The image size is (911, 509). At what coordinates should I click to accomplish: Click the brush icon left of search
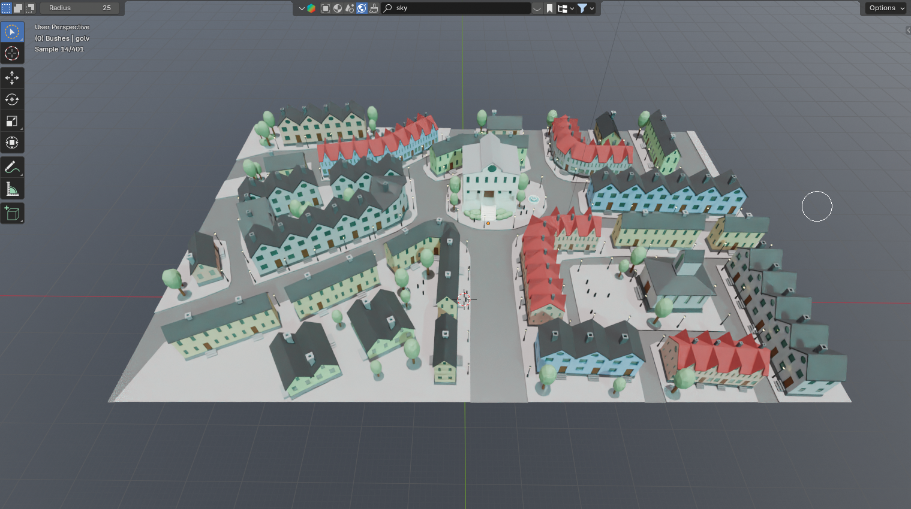coord(374,8)
